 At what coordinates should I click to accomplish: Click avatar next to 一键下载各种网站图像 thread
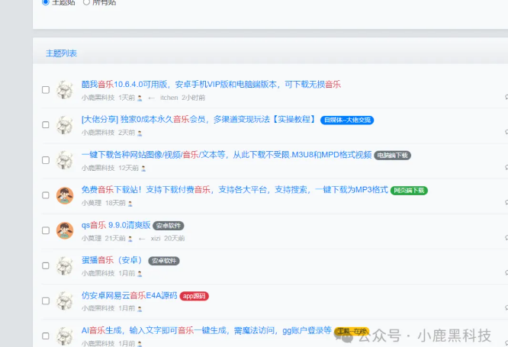pos(65,159)
